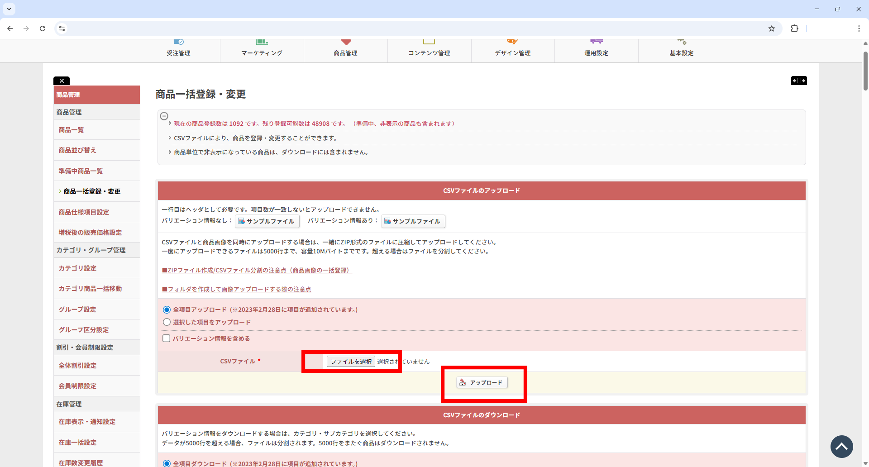The image size is (869, 467).
Task: Open 受注管理 top menu
Action: pyautogui.click(x=178, y=50)
